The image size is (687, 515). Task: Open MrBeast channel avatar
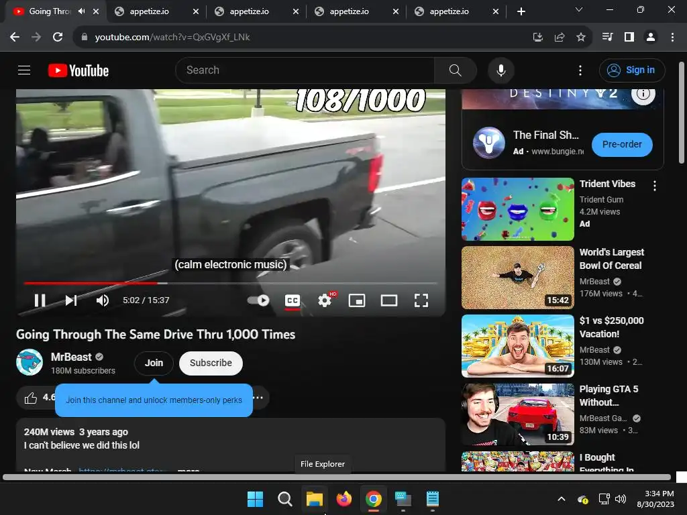tap(30, 362)
